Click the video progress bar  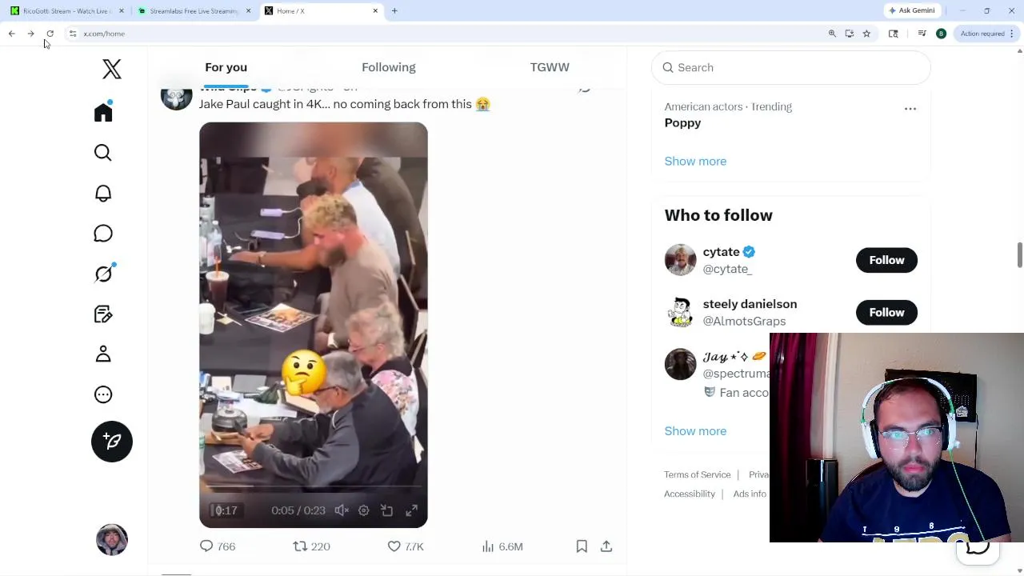(314, 486)
